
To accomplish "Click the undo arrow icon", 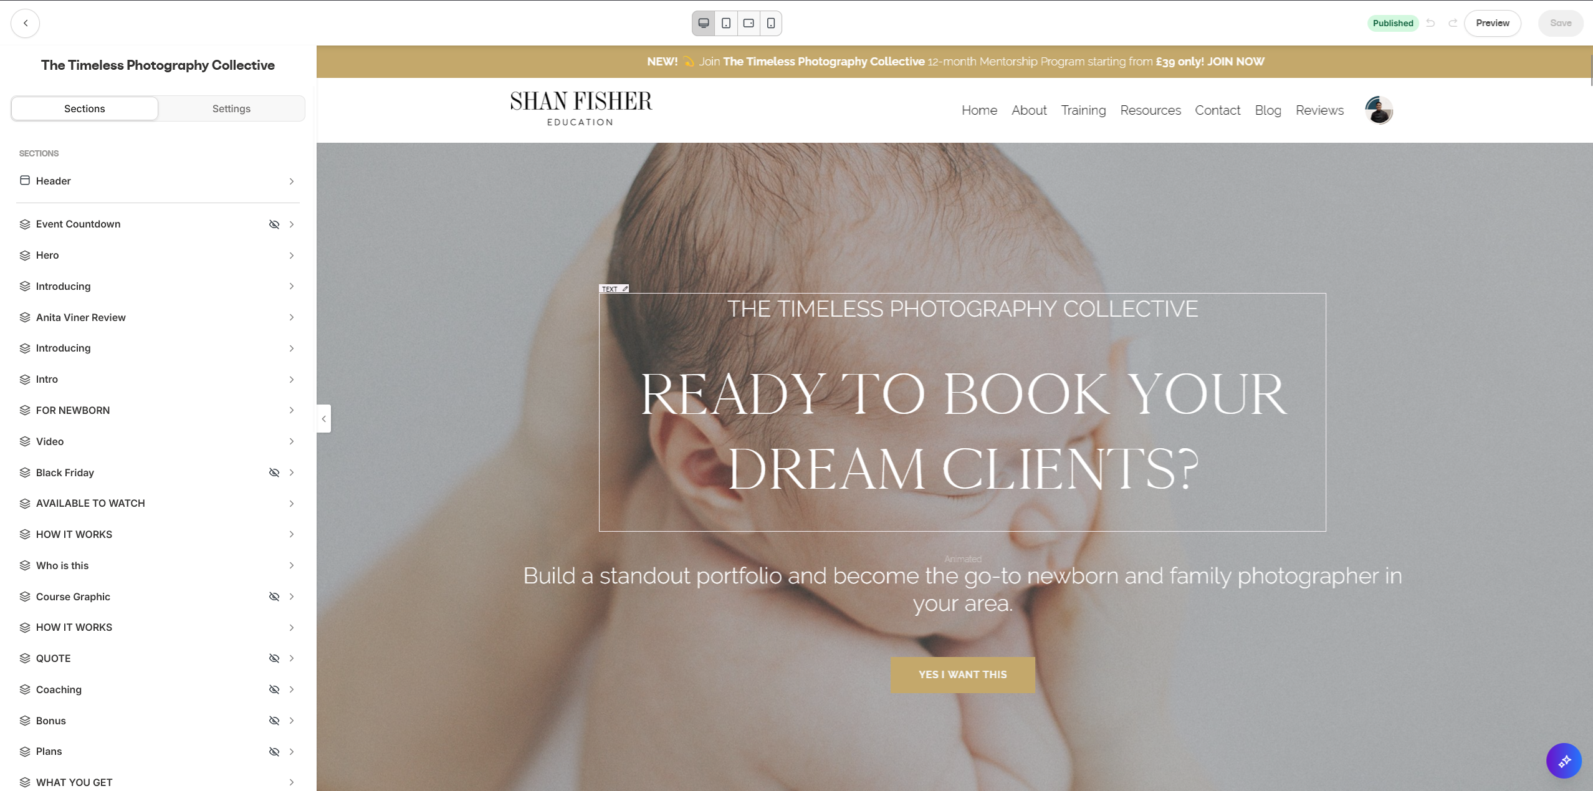I will click(x=1430, y=23).
